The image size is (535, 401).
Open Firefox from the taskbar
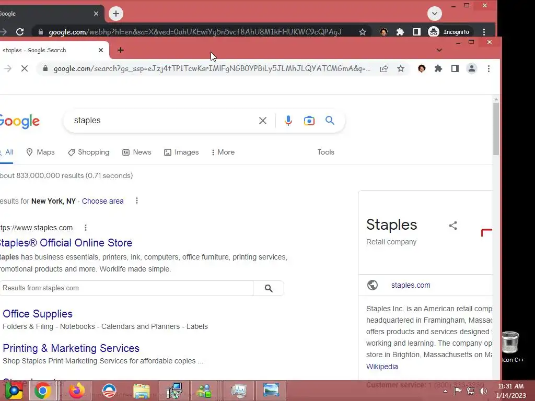coord(77,391)
